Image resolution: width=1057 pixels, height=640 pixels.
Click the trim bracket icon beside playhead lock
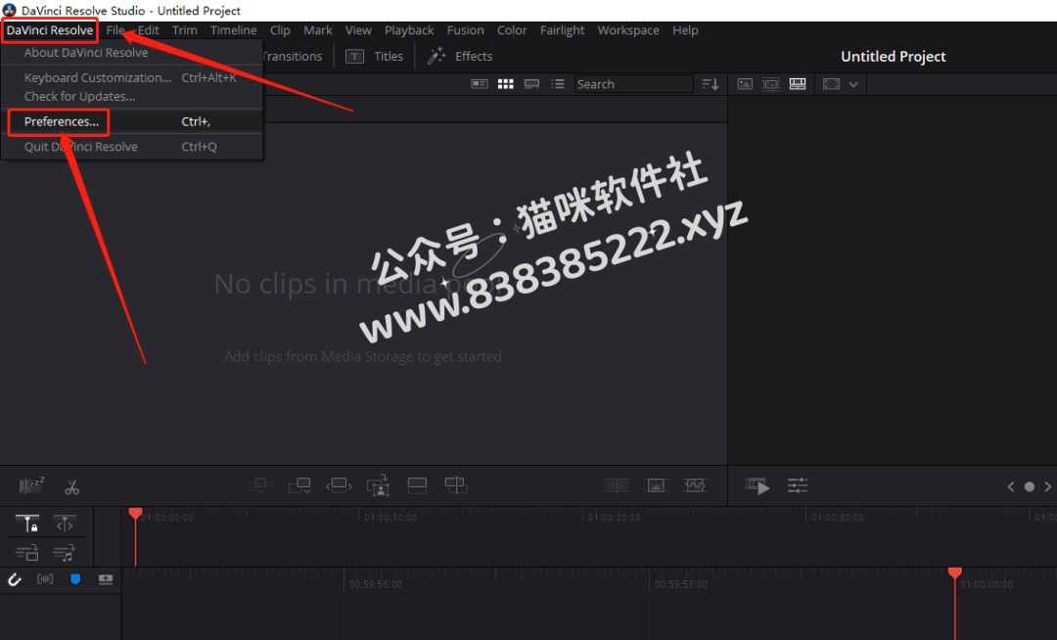coord(65,525)
